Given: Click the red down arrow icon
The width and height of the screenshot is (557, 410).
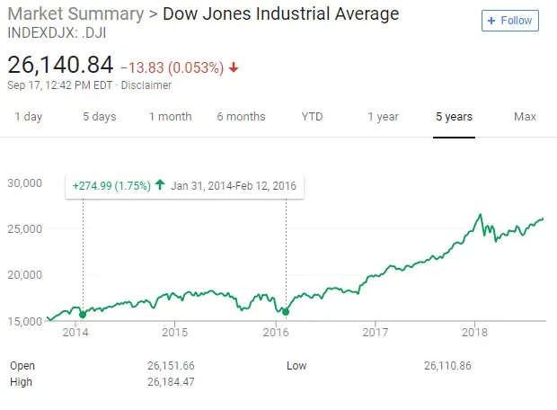Looking at the screenshot, I should coord(234,67).
